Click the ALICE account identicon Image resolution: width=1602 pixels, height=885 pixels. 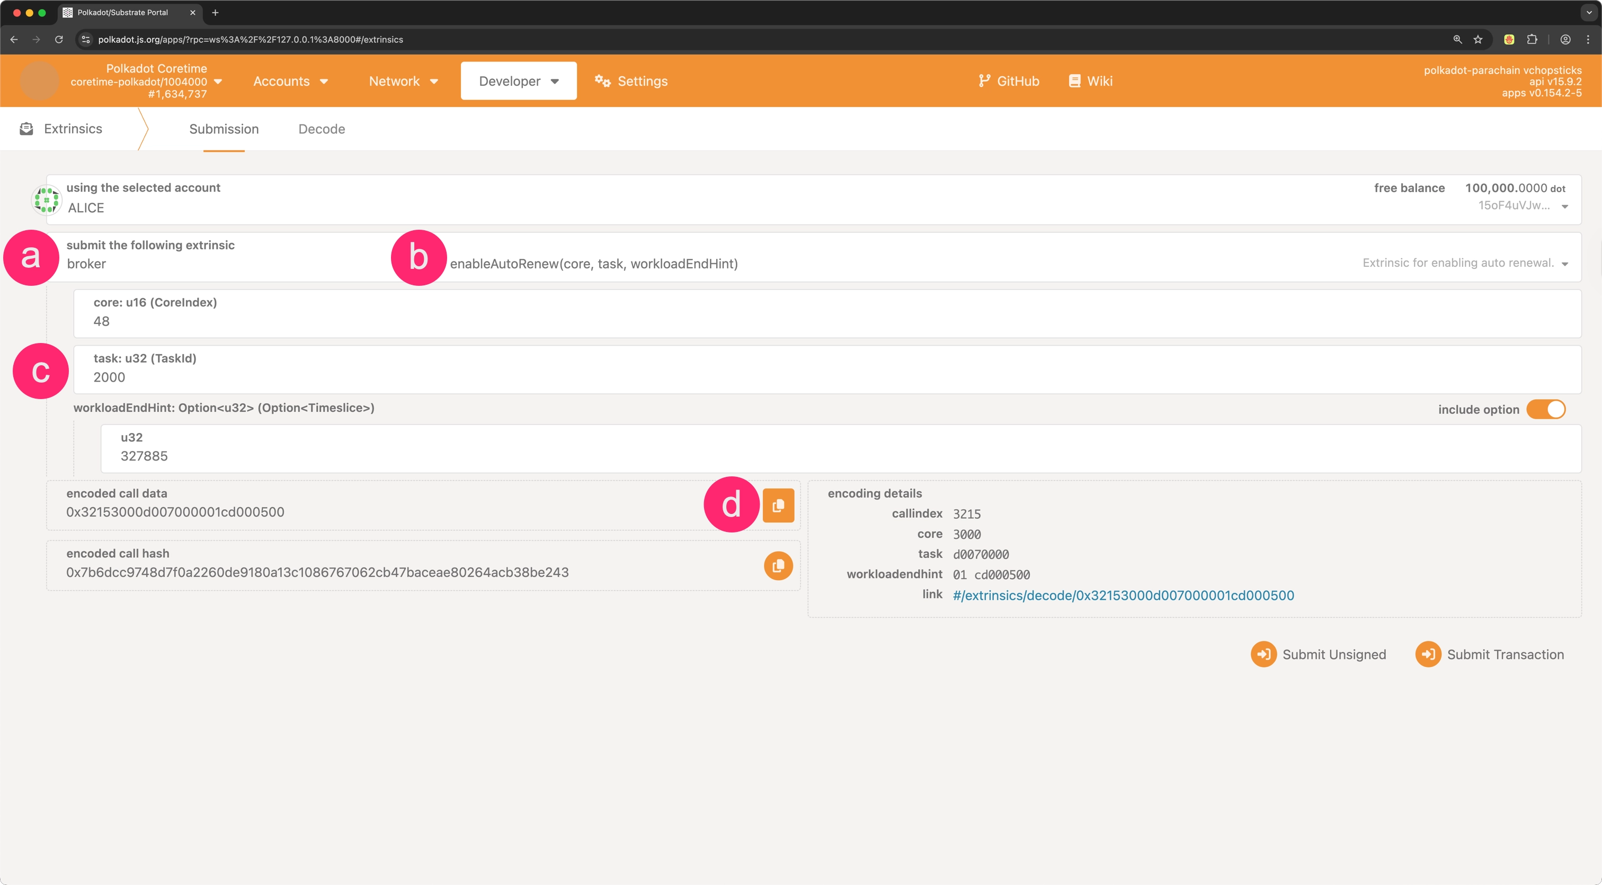(47, 200)
